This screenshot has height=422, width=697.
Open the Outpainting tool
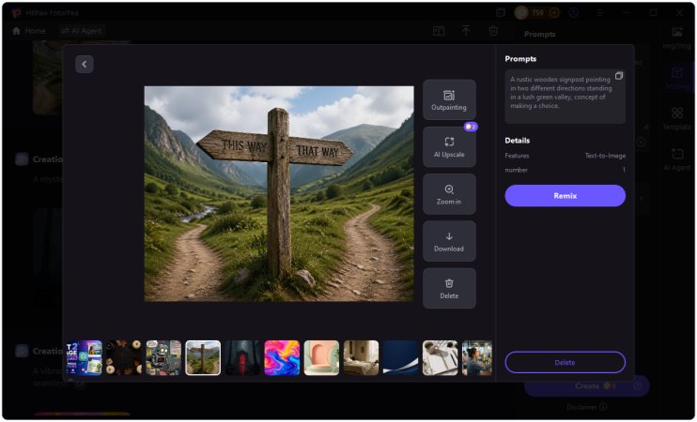(449, 99)
